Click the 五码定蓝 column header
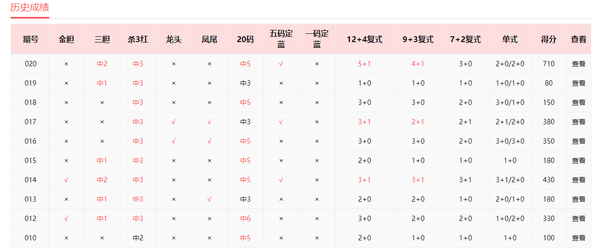The height and width of the screenshot is (251, 600). [x=281, y=39]
